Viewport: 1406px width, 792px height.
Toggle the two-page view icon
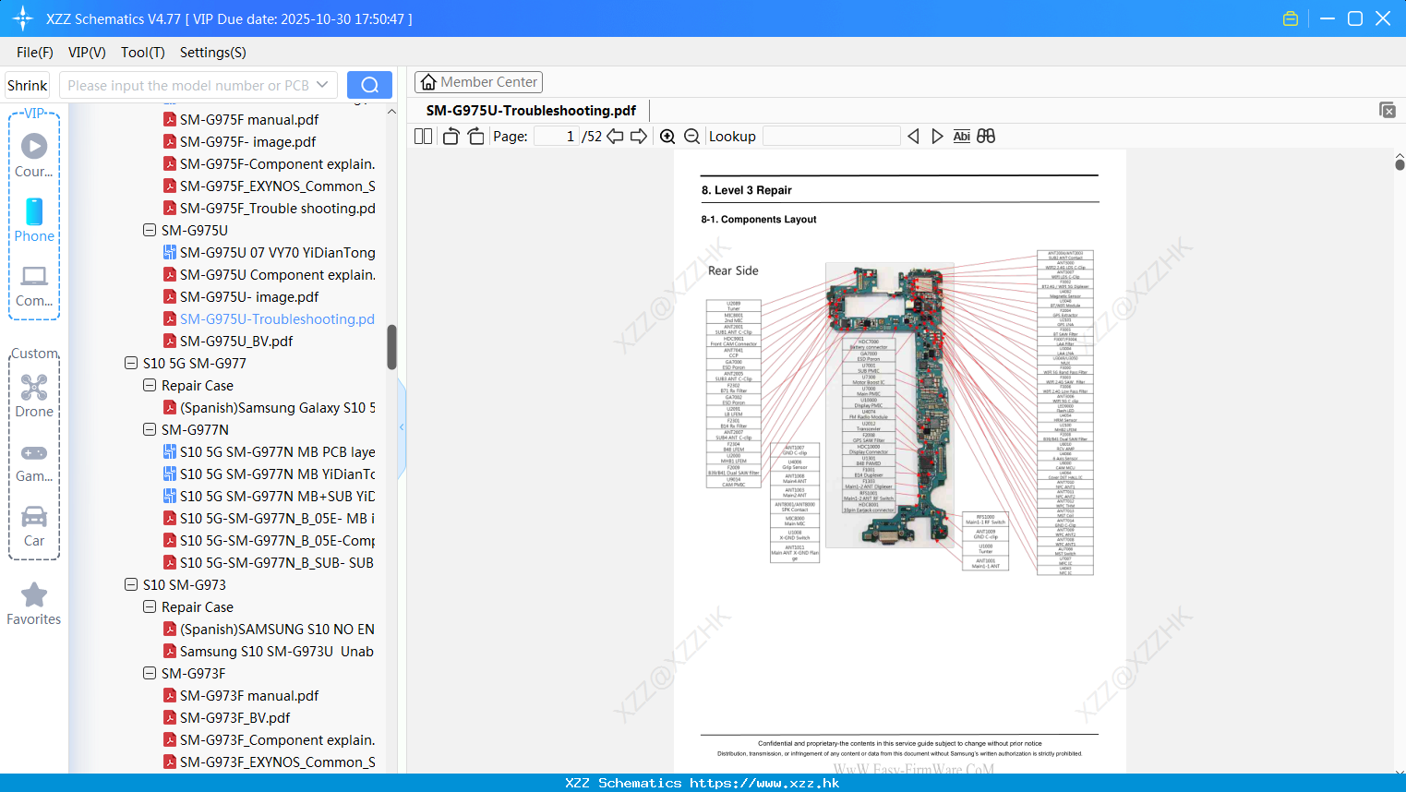coord(423,136)
